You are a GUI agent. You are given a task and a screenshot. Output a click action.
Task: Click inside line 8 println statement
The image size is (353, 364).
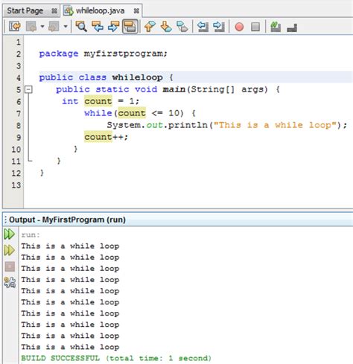(226, 125)
